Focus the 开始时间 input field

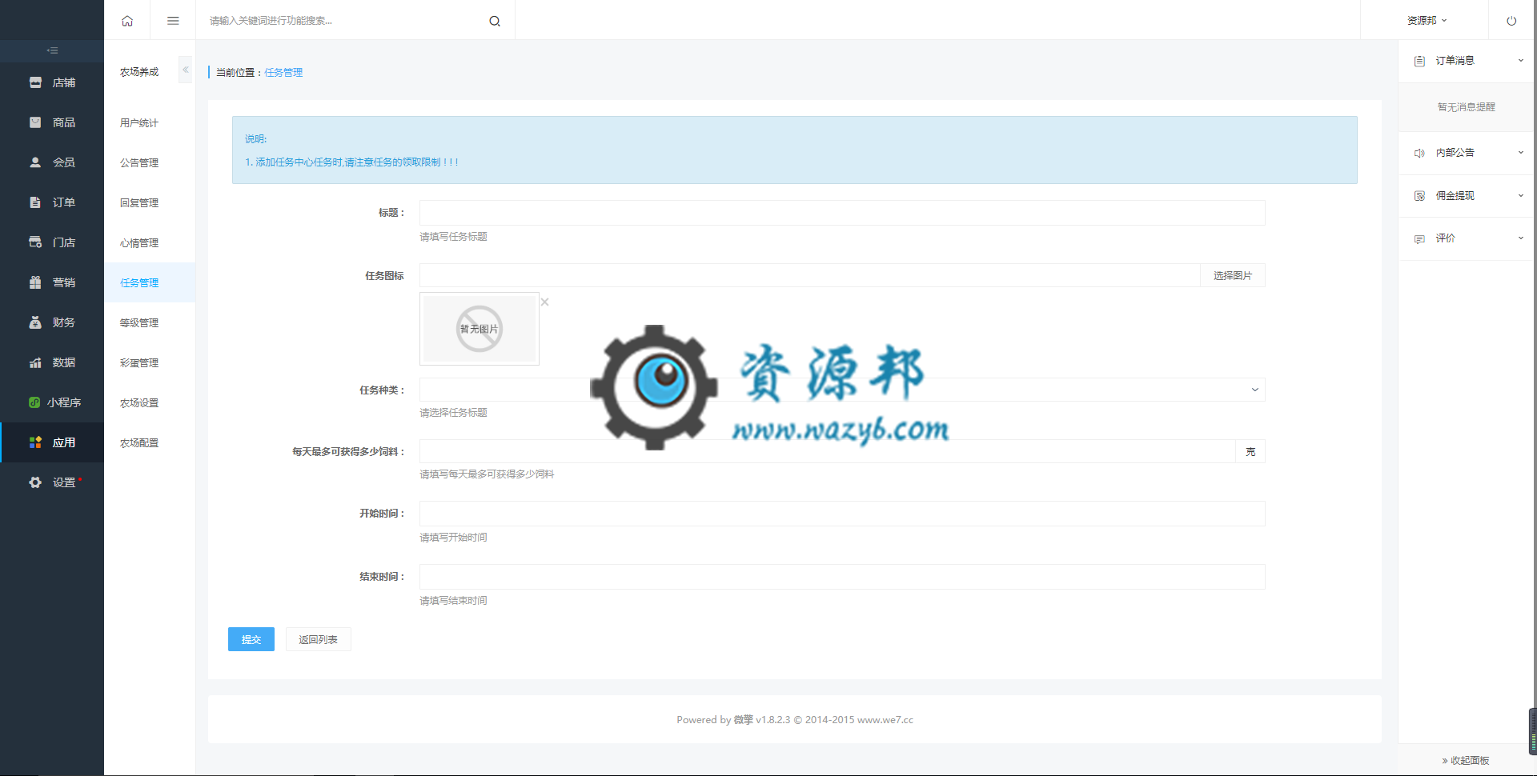[842, 514]
